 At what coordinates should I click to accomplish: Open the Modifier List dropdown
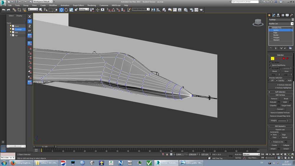point(281,24)
